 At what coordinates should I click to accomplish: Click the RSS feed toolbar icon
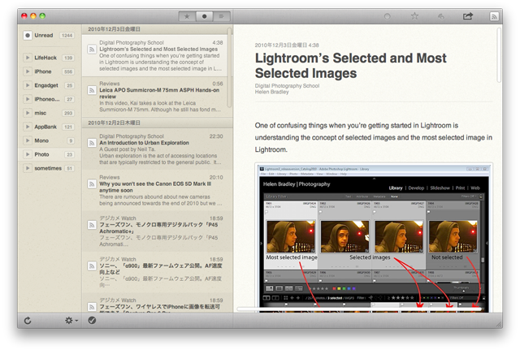[494, 16]
